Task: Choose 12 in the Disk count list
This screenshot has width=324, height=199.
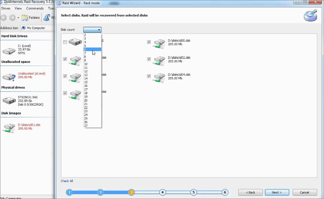Action: click(86, 72)
